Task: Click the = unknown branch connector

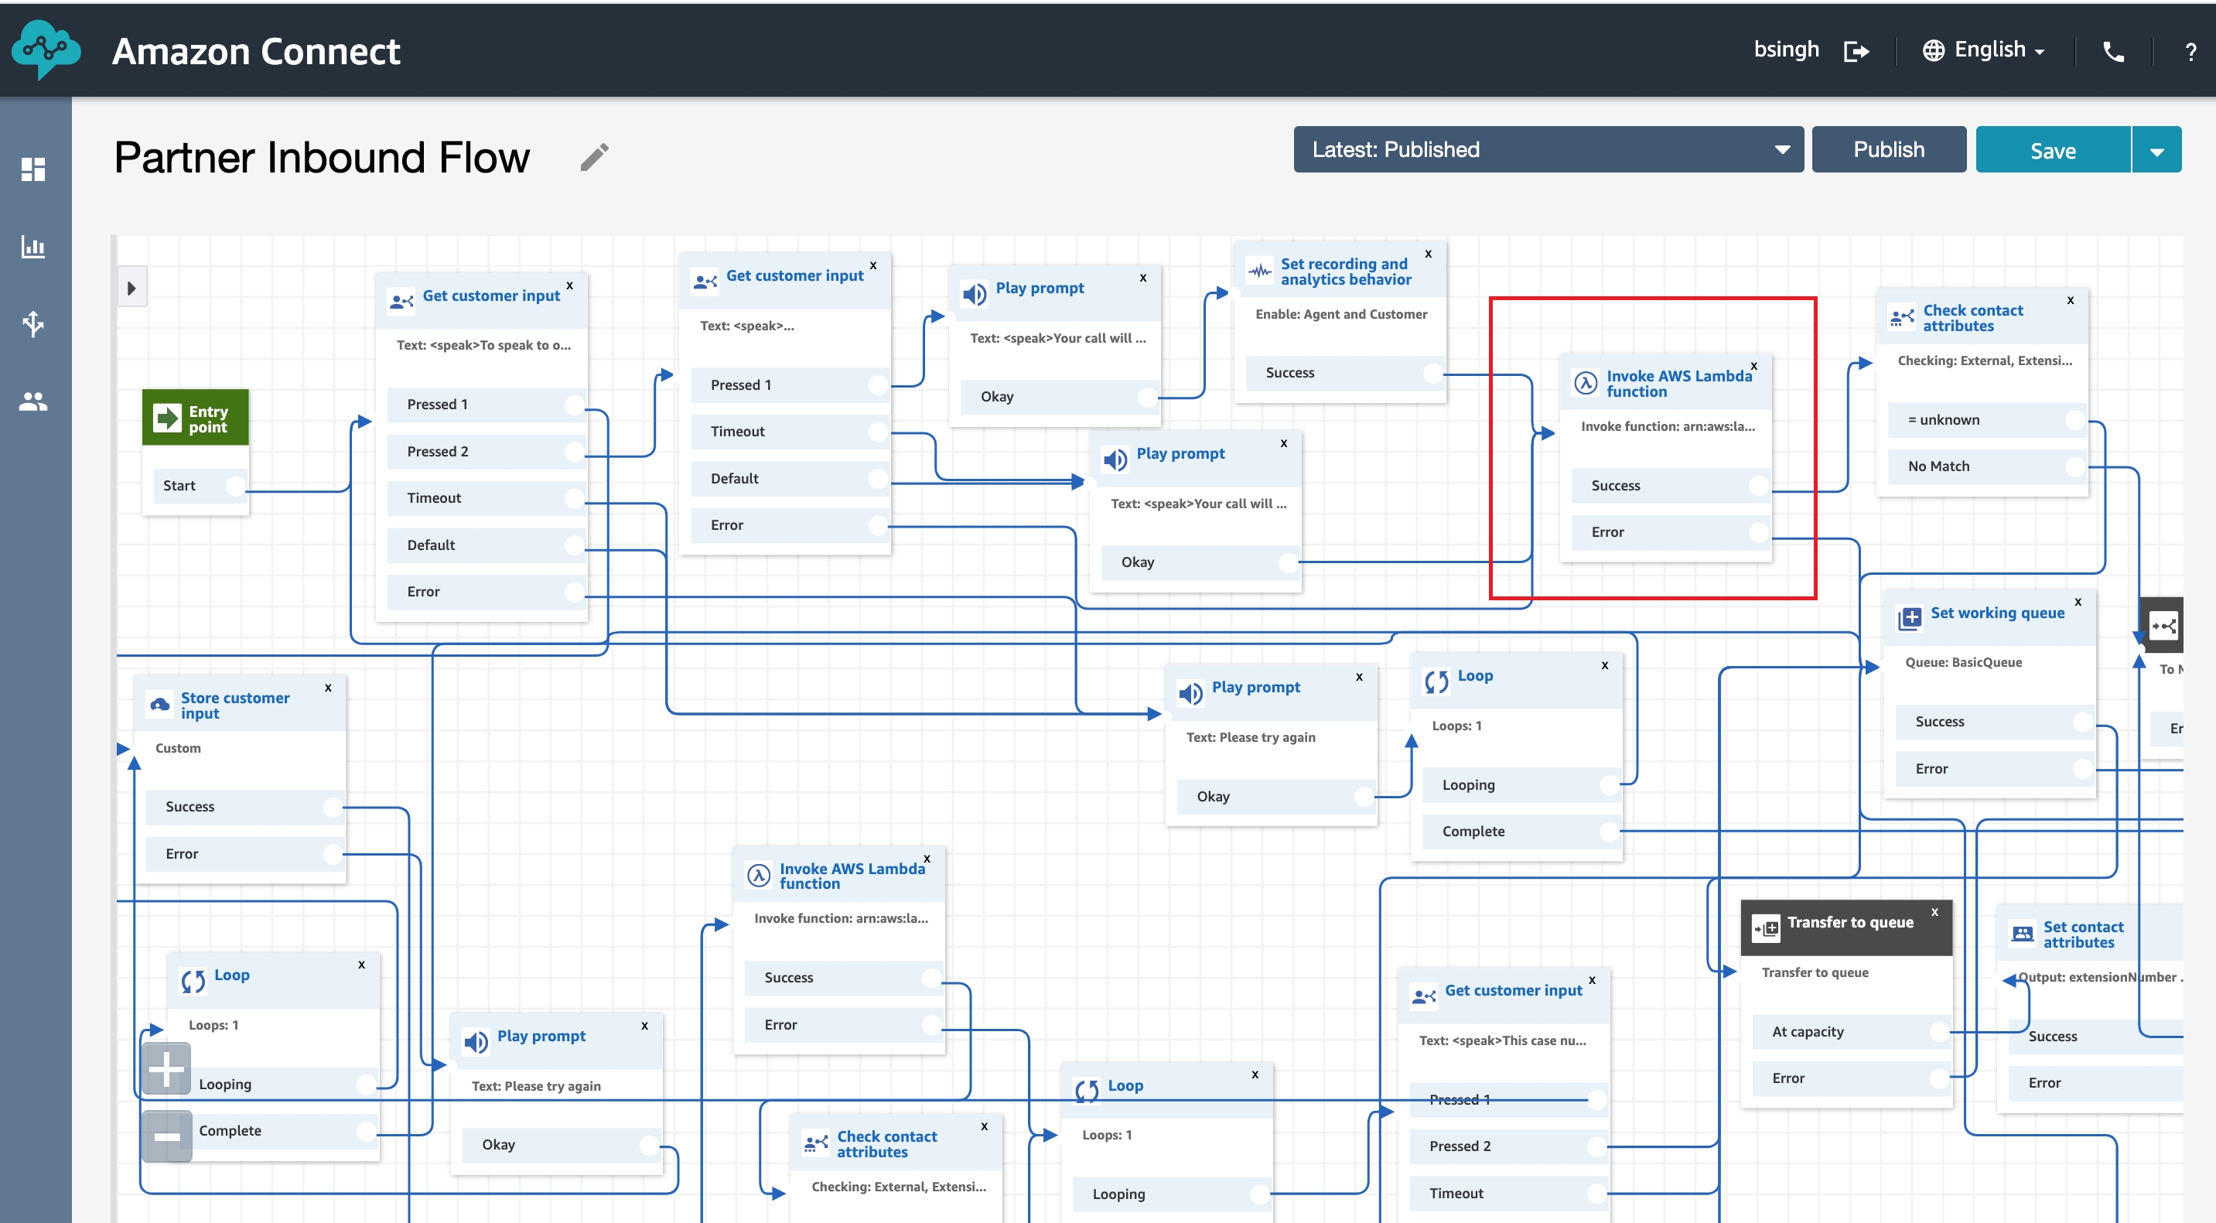Action: pos(2077,421)
